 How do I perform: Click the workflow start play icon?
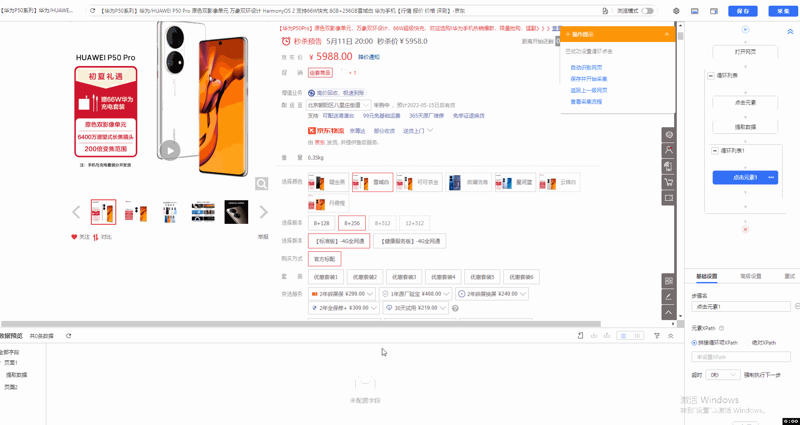point(745,29)
